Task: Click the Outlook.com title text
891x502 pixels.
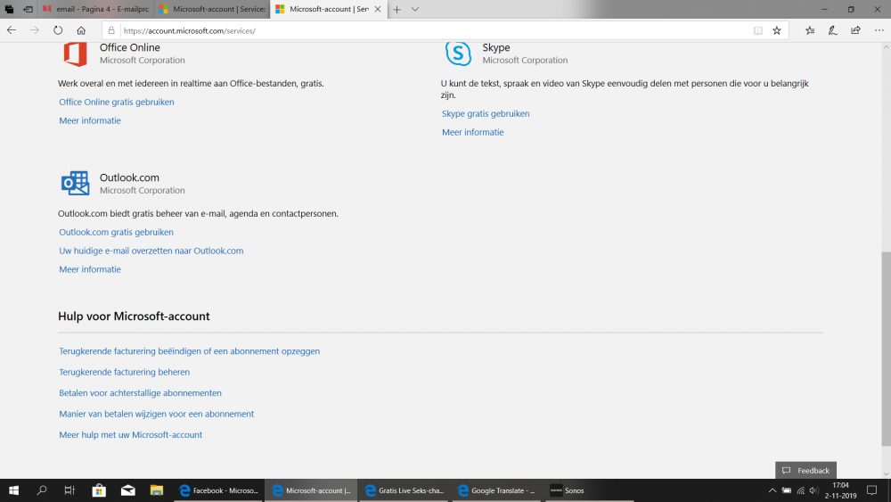Action: (x=129, y=177)
